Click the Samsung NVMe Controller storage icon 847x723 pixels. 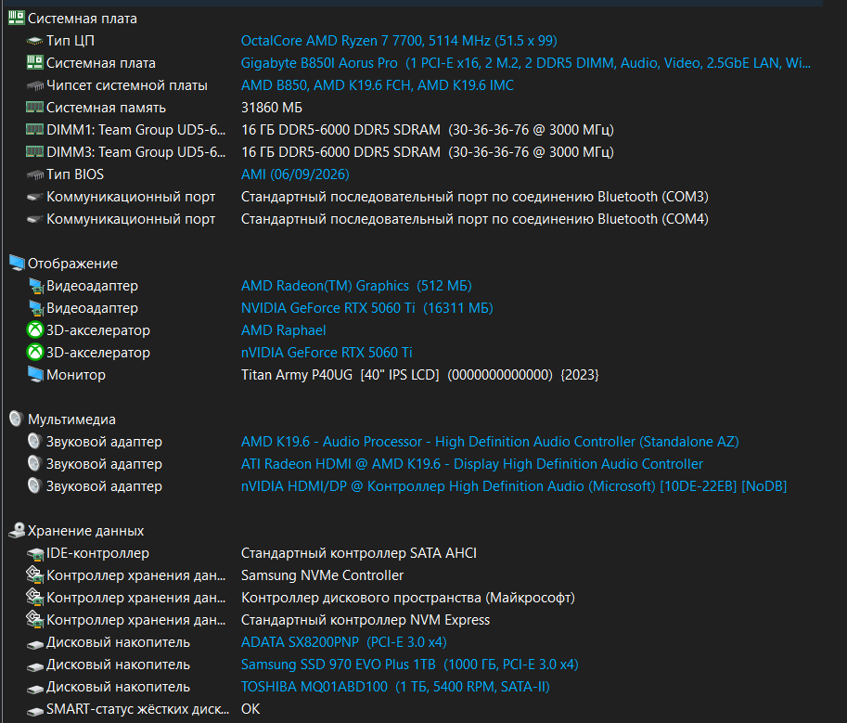coord(35,575)
